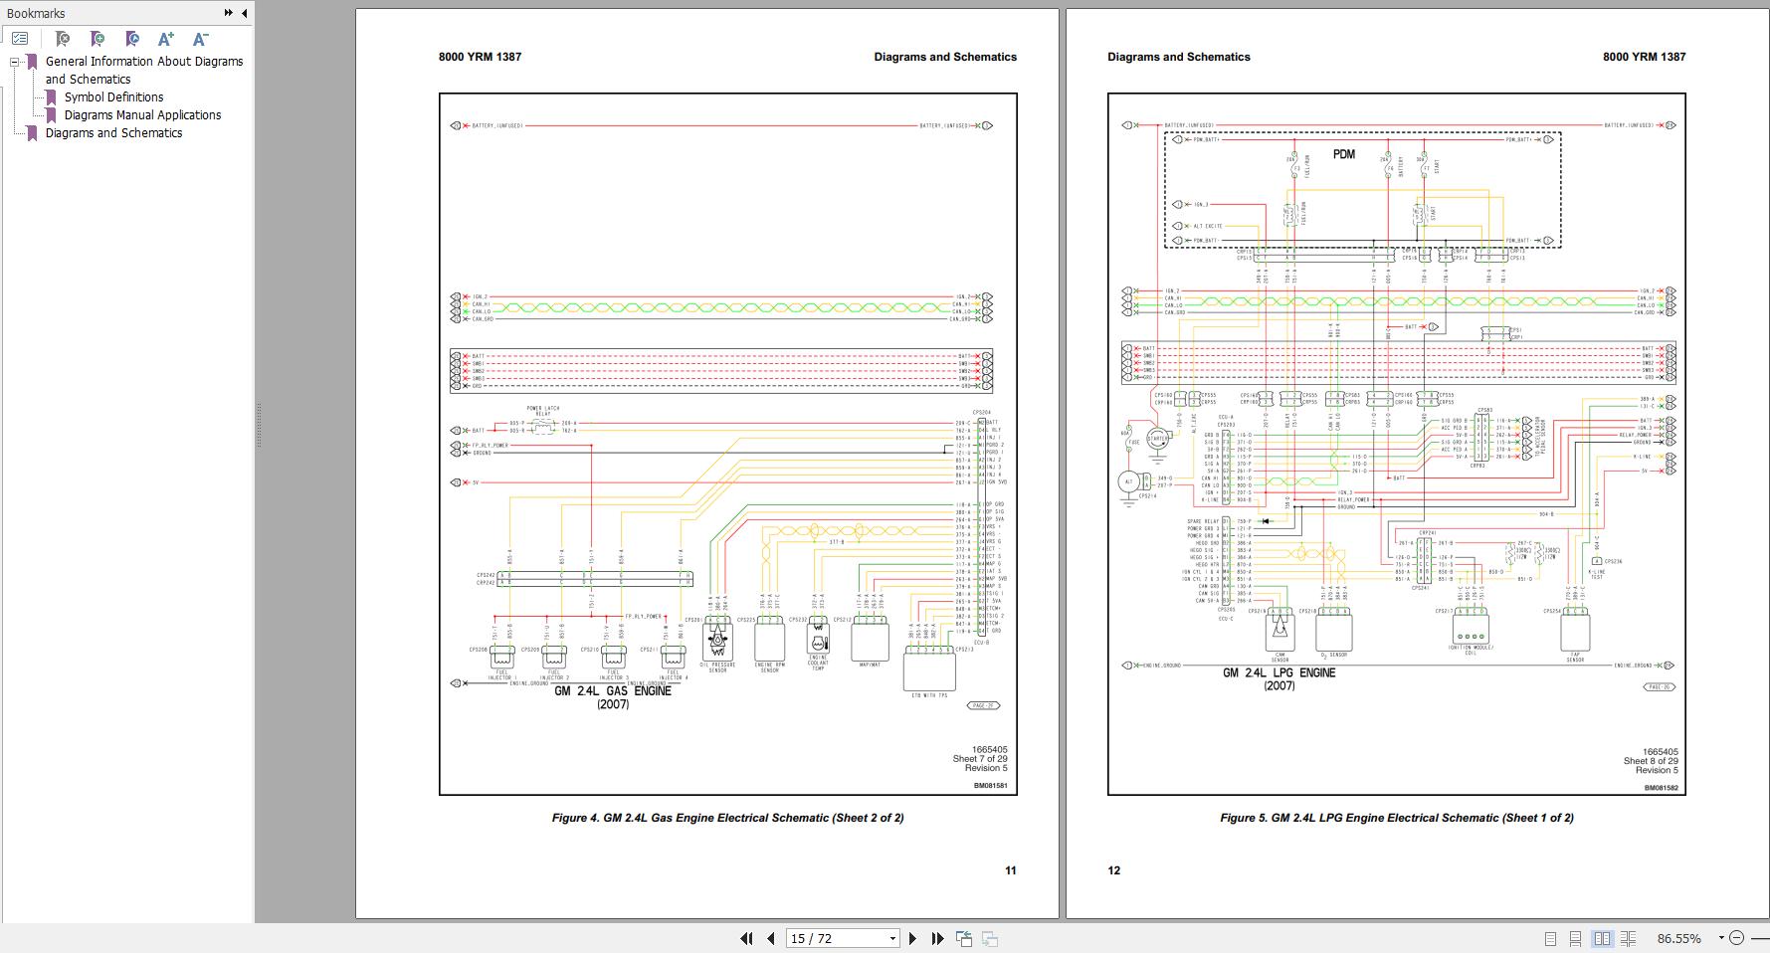Click the delete bookmark icon
This screenshot has height=953, width=1770.
coord(62,39)
